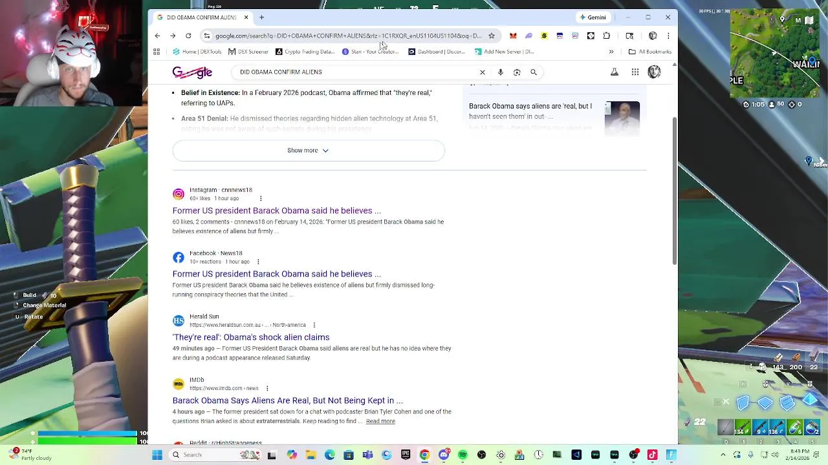Image resolution: width=828 pixels, height=465 pixels.
Task: Reload the Google search page
Action: pos(188,36)
